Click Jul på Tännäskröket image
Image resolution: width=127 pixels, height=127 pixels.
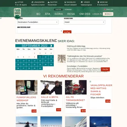tap(76, 87)
